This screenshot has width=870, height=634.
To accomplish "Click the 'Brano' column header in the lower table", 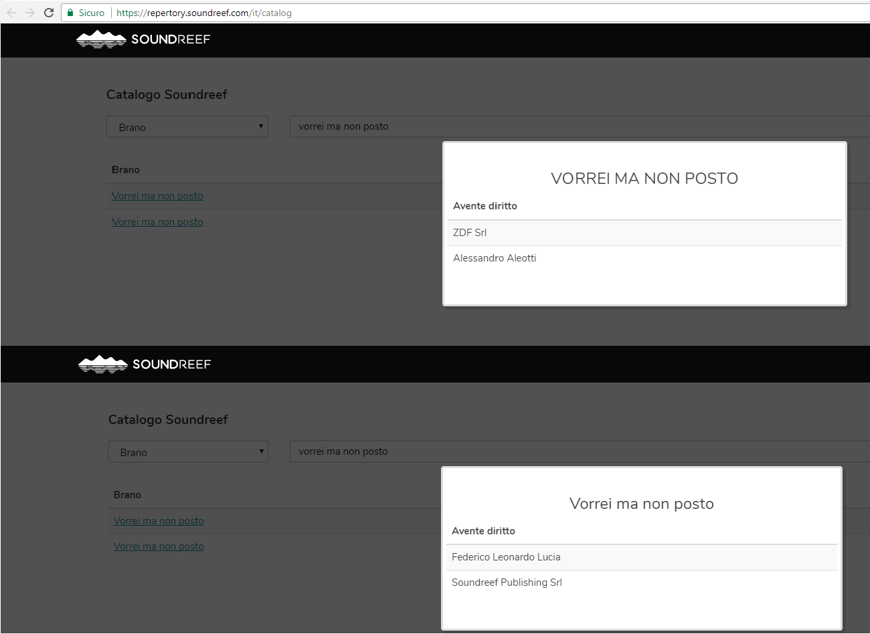I will pos(127,495).
